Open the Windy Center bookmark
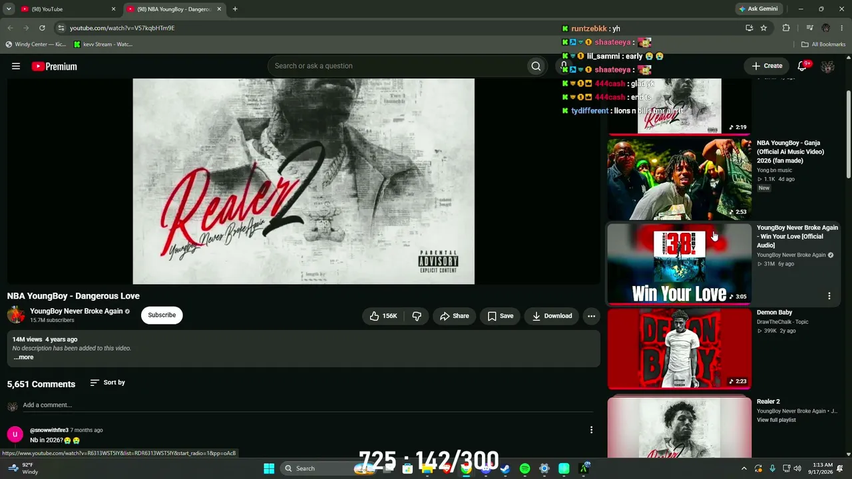 [36, 45]
